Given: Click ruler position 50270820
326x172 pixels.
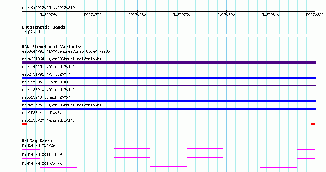Looking at the screenshot, I should coord(315,15).
